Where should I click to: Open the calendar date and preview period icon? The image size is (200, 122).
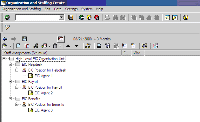coord(61,39)
